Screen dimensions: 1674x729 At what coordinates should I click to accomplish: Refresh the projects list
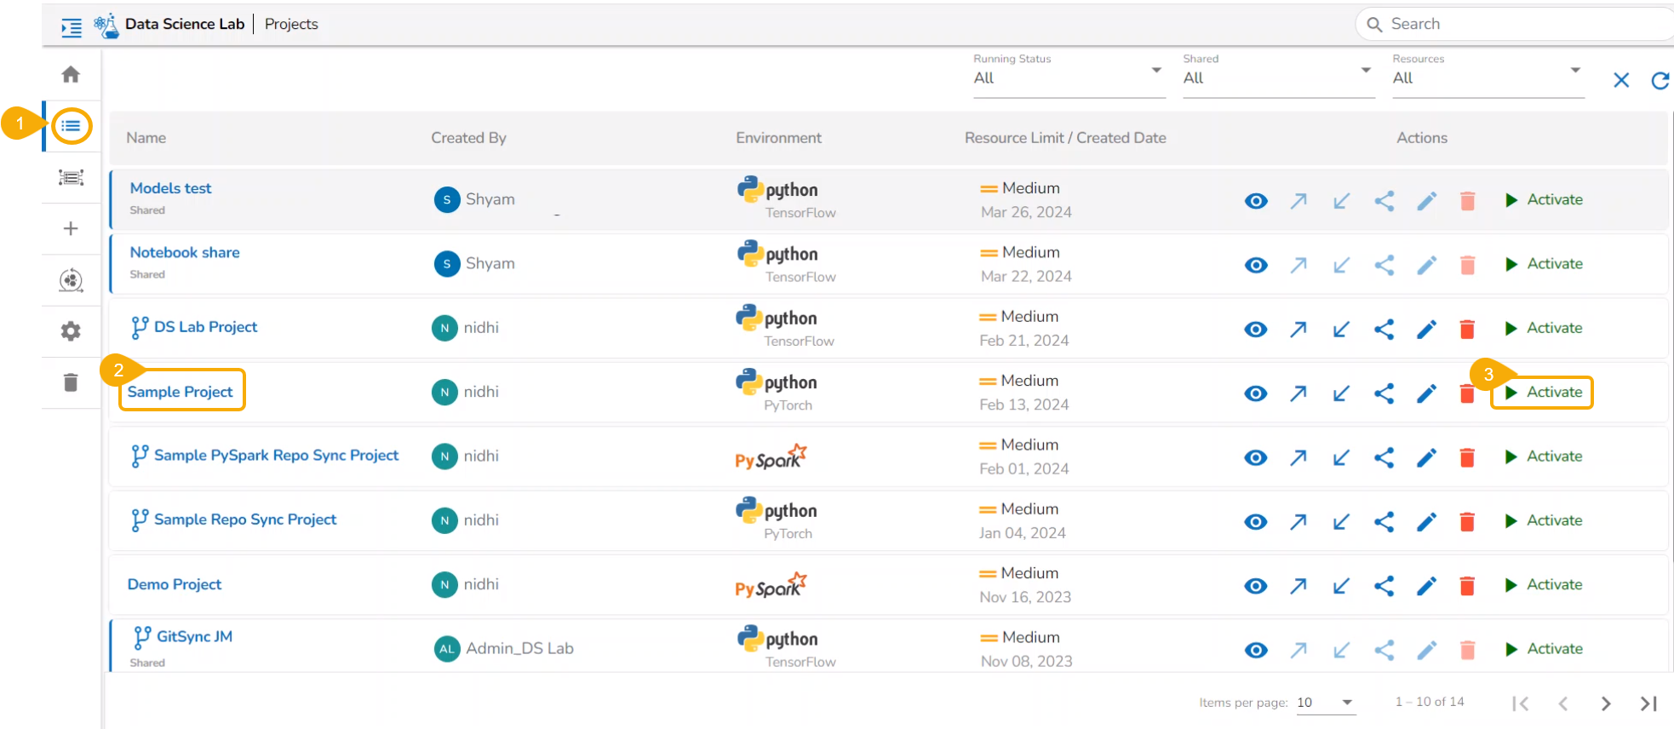[x=1660, y=81]
